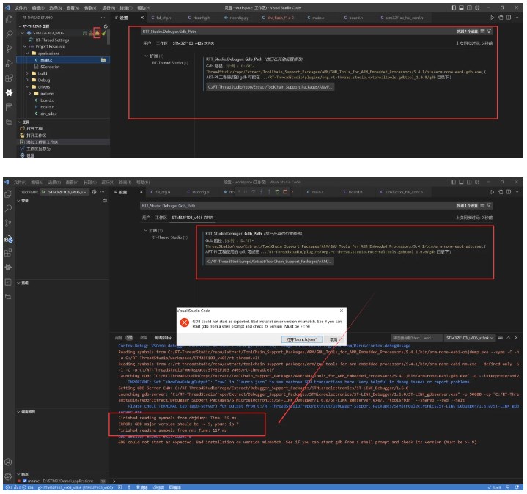Refresh the RT-THREAD project list
This screenshot has height=494, width=527.
click(x=106, y=26)
